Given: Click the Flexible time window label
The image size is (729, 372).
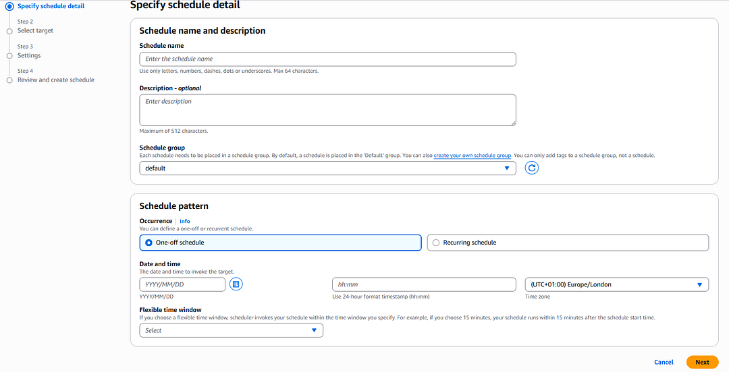Looking at the screenshot, I should pyautogui.click(x=171, y=310).
